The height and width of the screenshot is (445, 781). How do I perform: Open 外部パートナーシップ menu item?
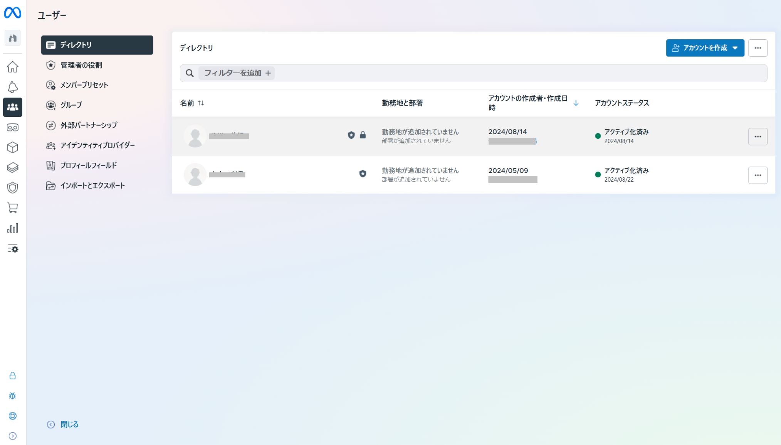(97, 125)
